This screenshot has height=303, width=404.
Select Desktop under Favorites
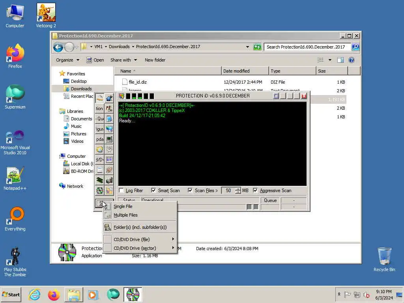click(x=79, y=81)
